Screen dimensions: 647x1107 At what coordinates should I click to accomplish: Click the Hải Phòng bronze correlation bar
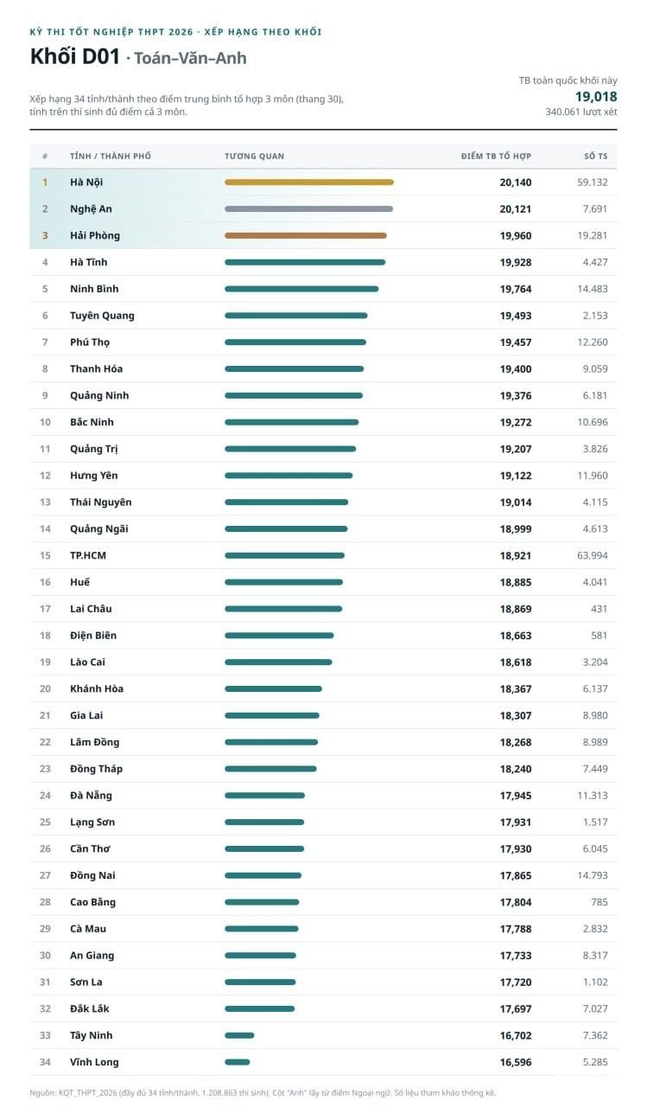coord(306,235)
